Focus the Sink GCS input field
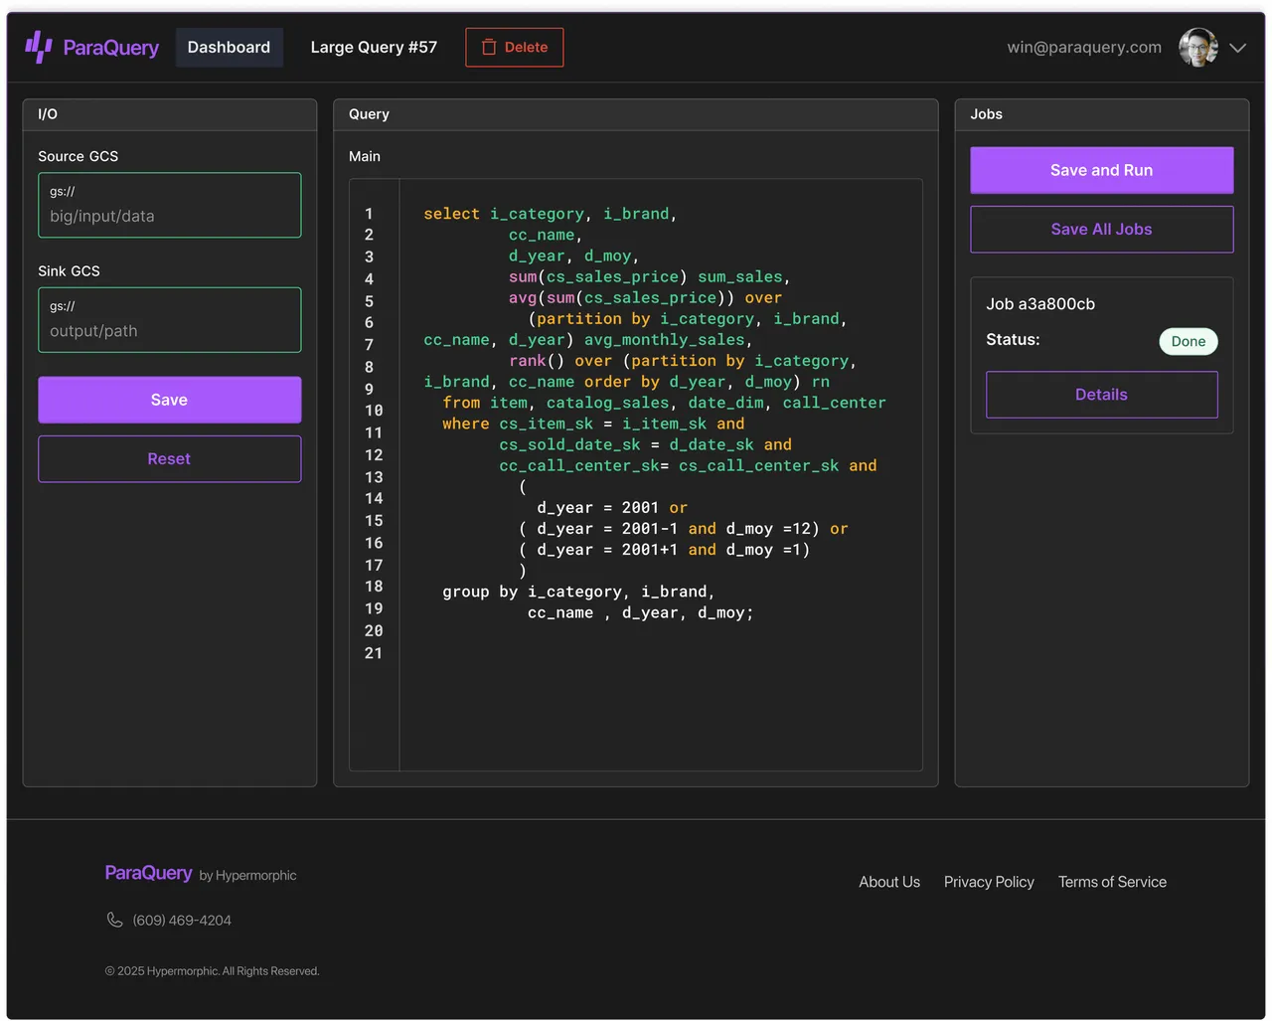1272x1021 pixels. point(170,320)
